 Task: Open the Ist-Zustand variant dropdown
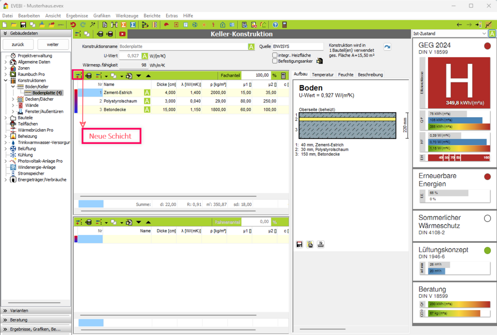coord(484,34)
